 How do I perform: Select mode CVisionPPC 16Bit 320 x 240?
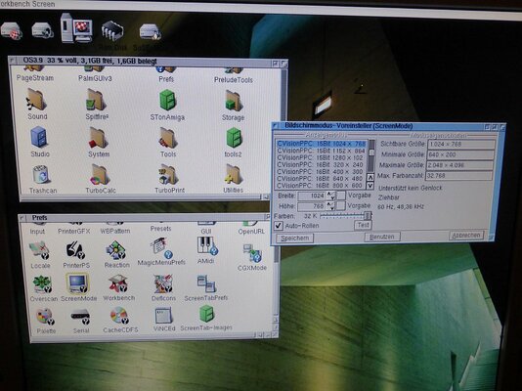(x=321, y=165)
